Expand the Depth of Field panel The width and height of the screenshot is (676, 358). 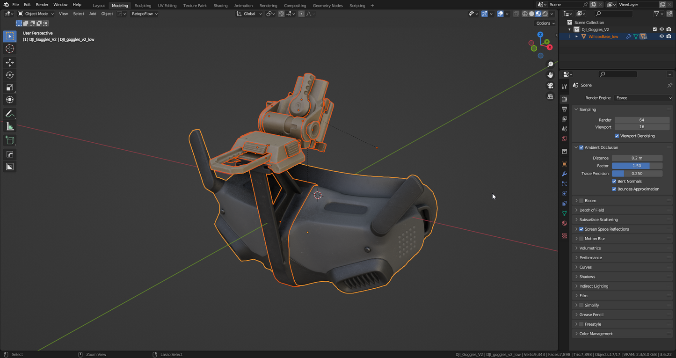click(x=591, y=210)
